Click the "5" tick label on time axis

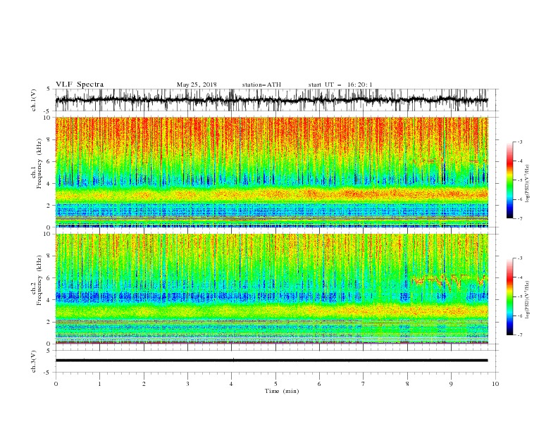click(x=275, y=384)
